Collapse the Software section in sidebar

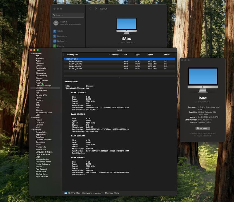[32, 130]
